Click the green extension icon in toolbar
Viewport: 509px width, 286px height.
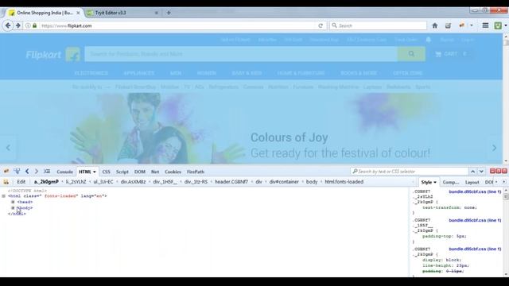tap(498, 25)
